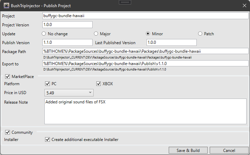Click the Project Version label
Viewport: 250px width, 155px height.
pos(15,25)
